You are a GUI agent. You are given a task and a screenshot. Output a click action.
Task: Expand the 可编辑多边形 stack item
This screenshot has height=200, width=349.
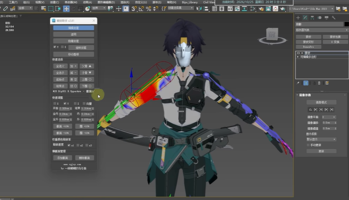(298, 57)
